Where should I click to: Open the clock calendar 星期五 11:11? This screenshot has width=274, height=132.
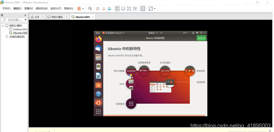[155, 33]
